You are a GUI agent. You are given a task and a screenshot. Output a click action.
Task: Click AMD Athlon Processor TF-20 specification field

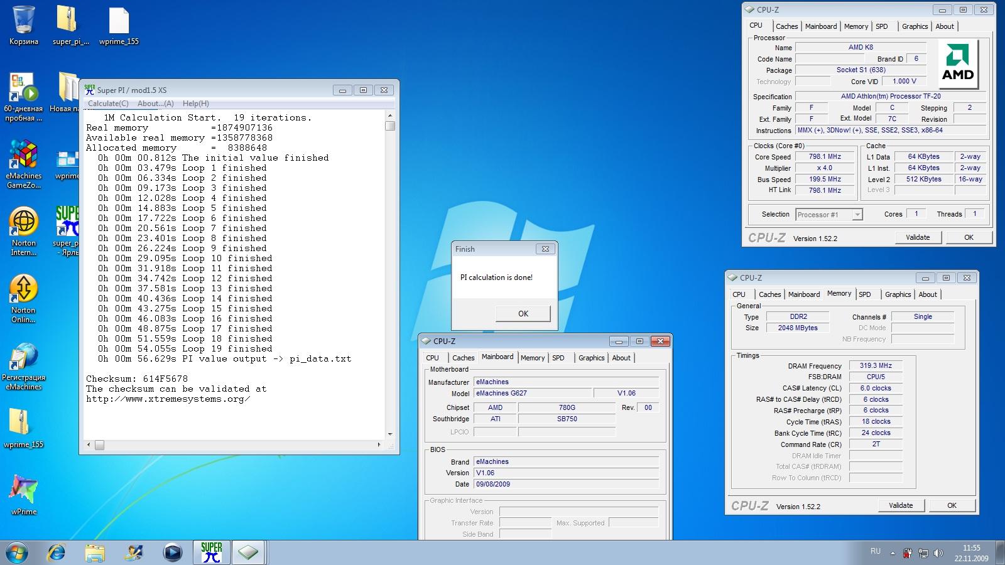(x=891, y=96)
